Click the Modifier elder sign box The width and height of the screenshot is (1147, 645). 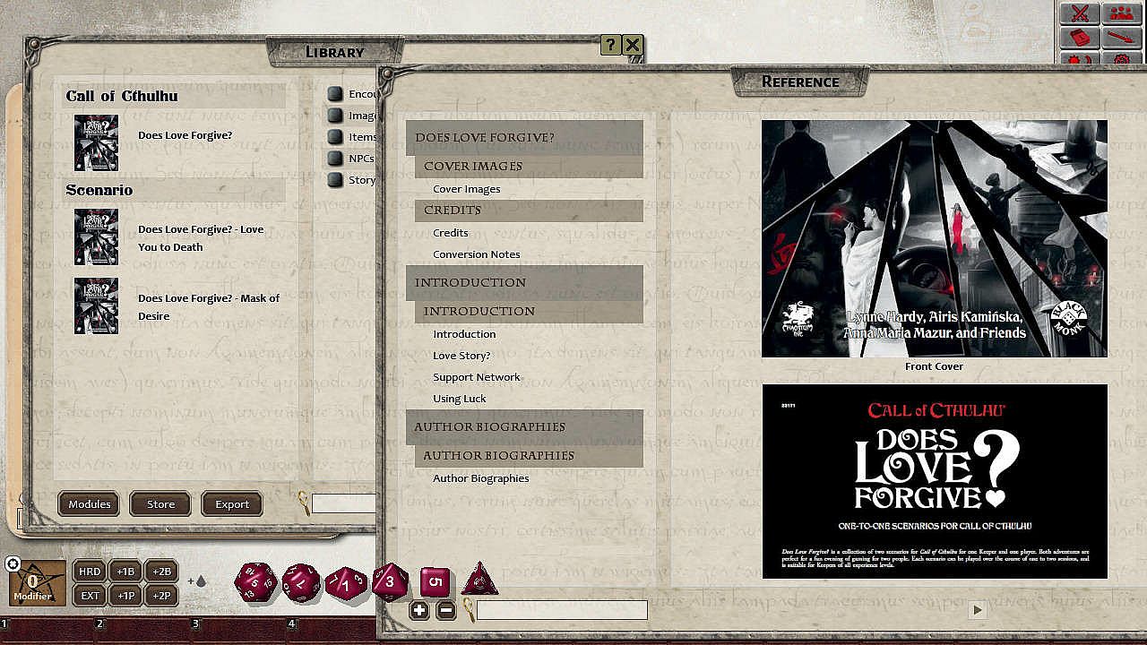(x=38, y=582)
